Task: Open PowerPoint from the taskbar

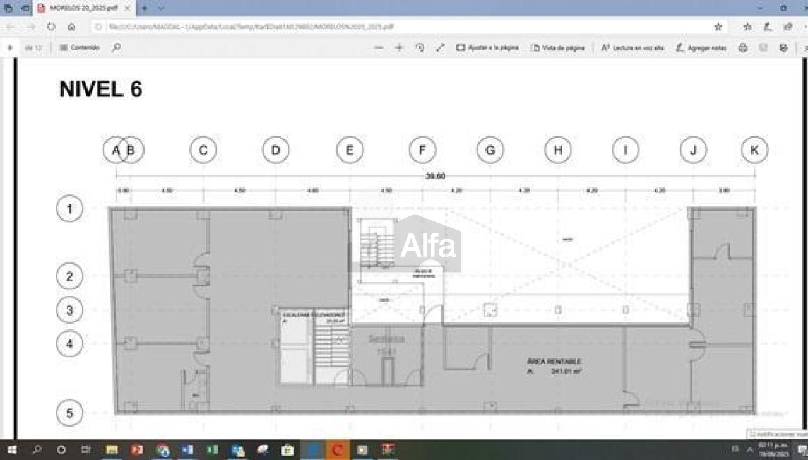Action: coord(137,450)
